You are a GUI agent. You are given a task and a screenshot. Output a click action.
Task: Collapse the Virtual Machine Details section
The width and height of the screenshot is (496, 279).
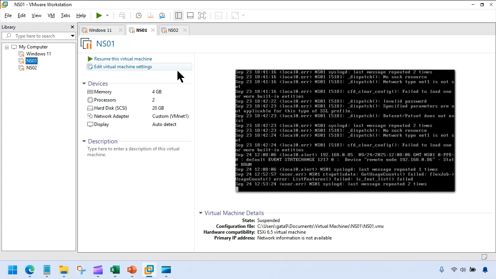tap(201, 213)
